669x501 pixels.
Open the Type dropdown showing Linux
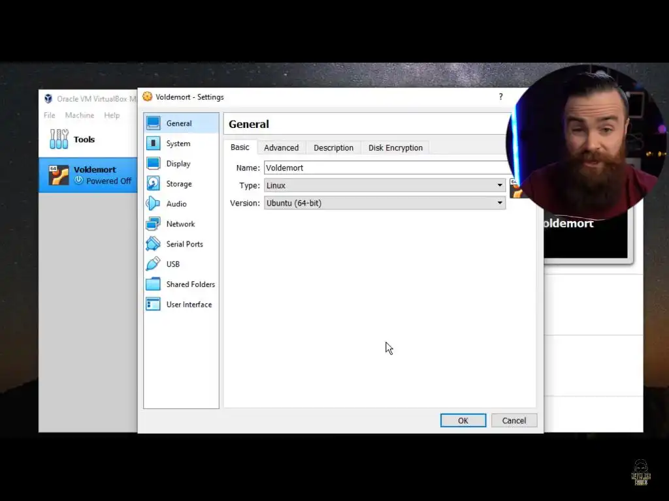pos(384,185)
